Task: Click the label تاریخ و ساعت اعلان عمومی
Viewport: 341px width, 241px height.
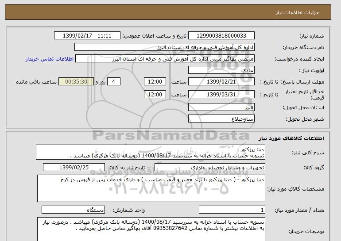Action: pos(155,36)
